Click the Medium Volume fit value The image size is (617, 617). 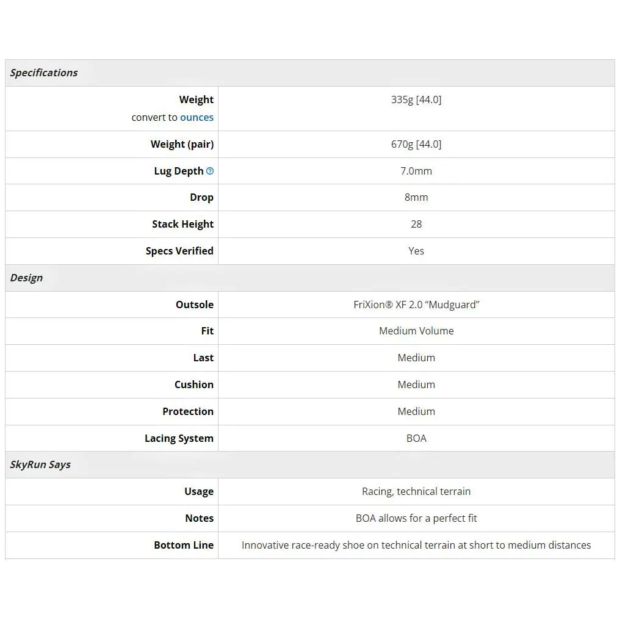pyautogui.click(x=416, y=331)
